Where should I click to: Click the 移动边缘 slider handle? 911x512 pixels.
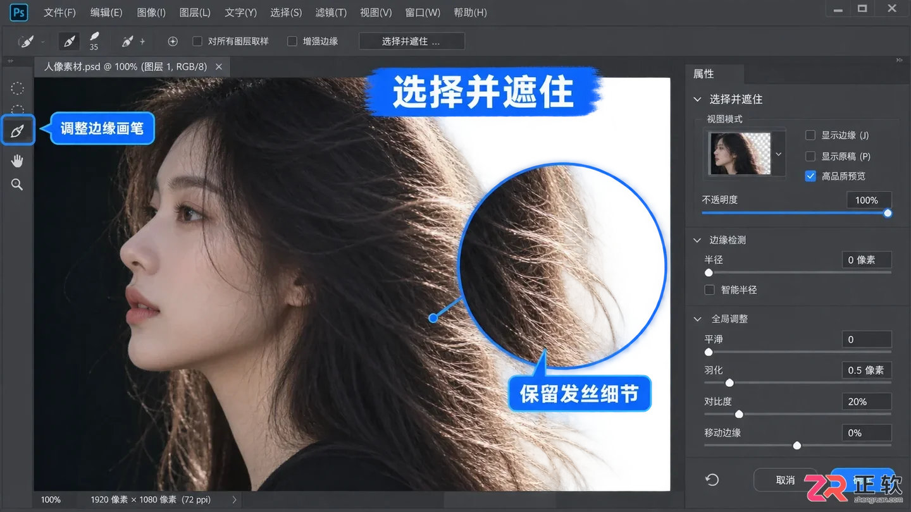797,446
